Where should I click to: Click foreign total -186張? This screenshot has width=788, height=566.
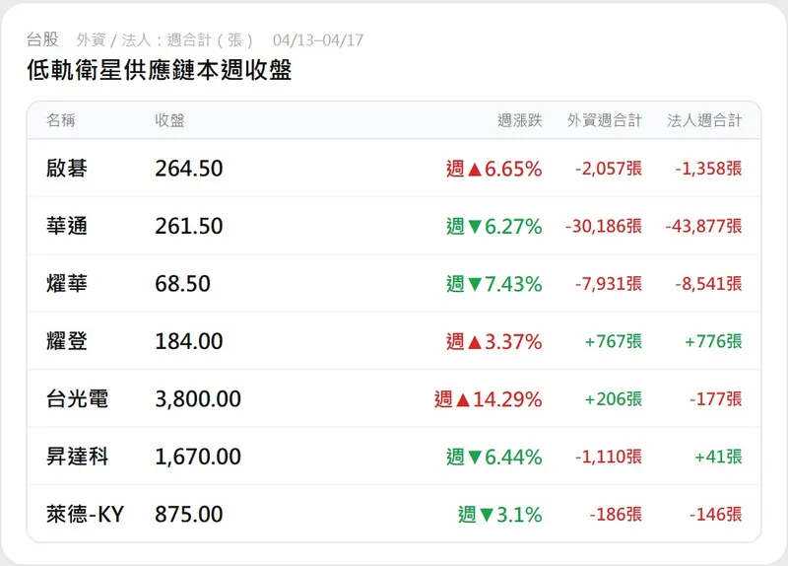[616, 515]
